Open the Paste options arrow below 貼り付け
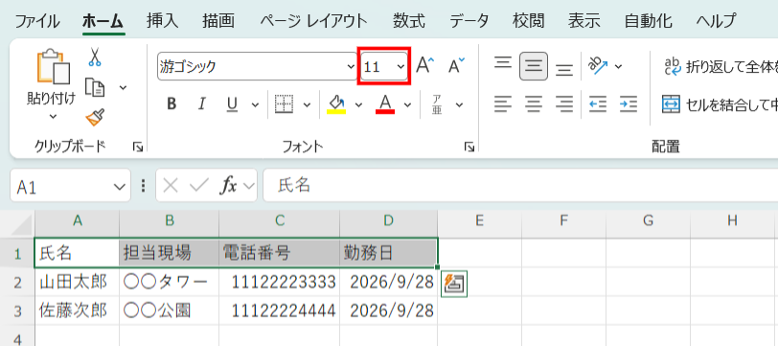This screenshot has width=778, height=346. click(x=53, y=117)
